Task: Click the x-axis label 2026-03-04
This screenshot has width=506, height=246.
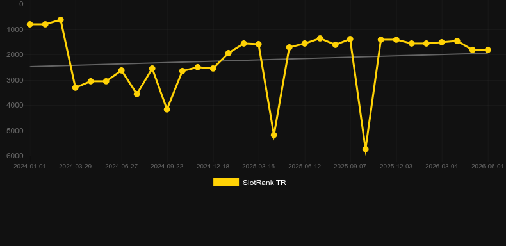Action: [x=442, y=167]
